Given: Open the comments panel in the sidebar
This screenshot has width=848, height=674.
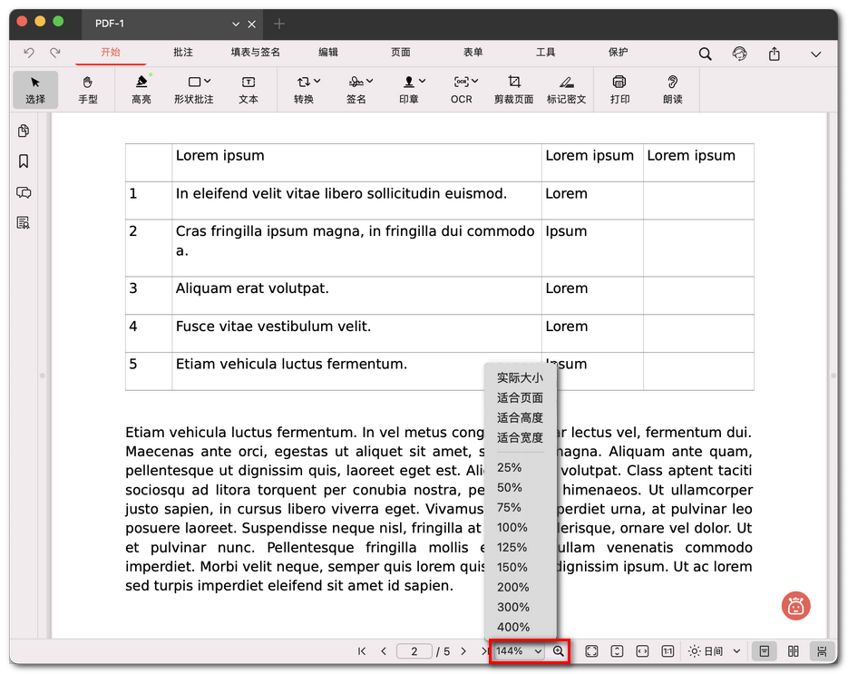Looking at the screenshot, I should pyautogui.click(x=24, y=192).
